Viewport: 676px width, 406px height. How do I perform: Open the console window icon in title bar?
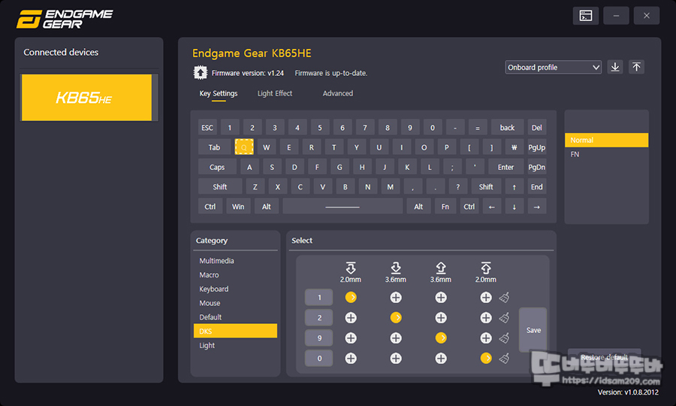click(585, 16)
